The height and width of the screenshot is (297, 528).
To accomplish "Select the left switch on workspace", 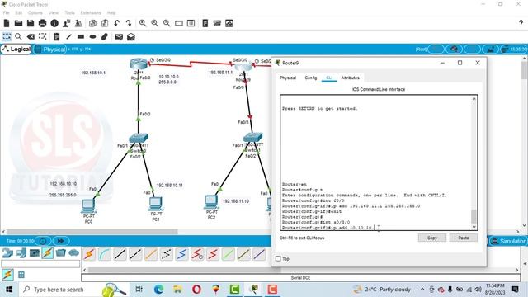I will (139, 138).
